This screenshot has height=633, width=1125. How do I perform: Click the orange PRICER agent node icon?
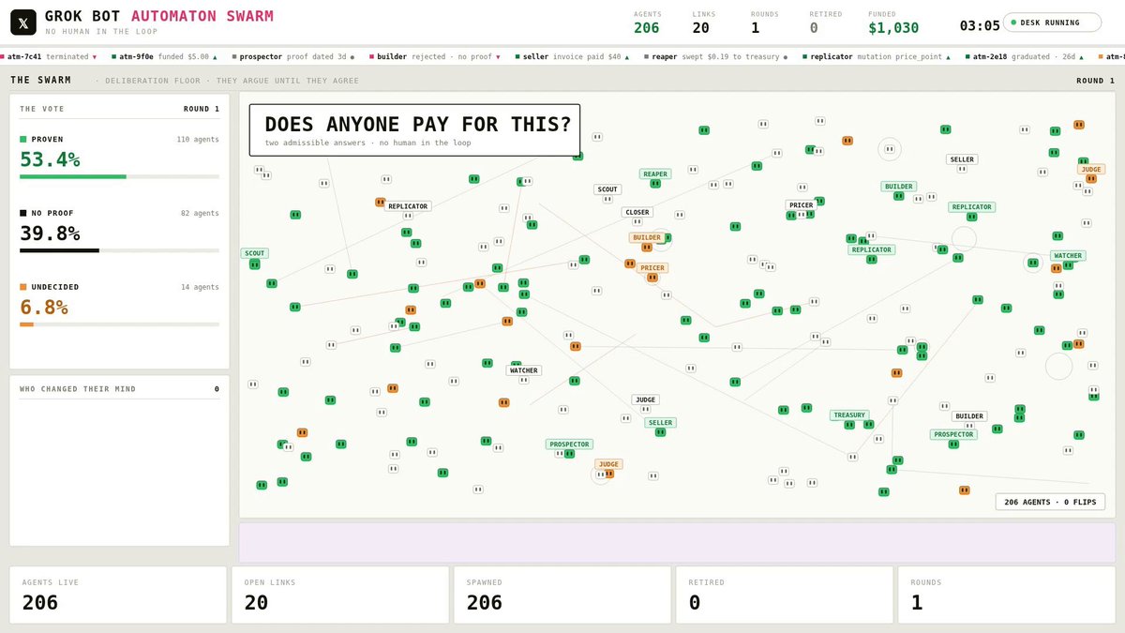(652, 278)
